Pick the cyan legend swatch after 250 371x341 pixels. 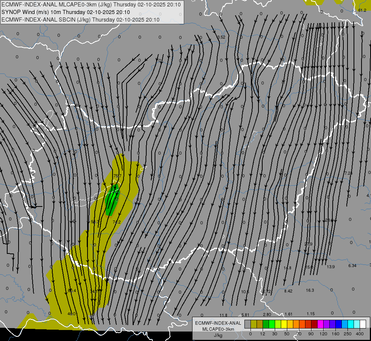pyautogui.click(x=351, y=324)
